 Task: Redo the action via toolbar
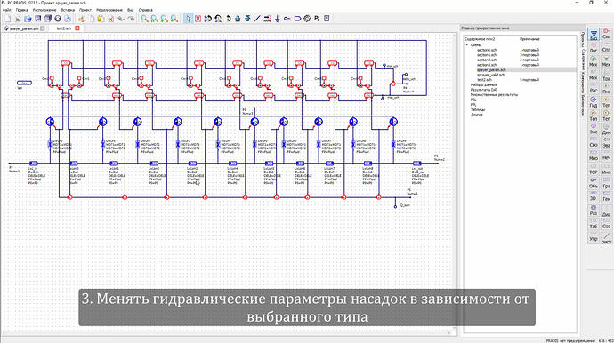point(131,19)
